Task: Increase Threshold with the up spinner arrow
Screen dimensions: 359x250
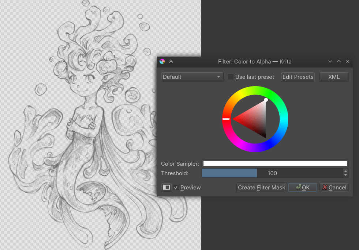Action: (345, 171)
